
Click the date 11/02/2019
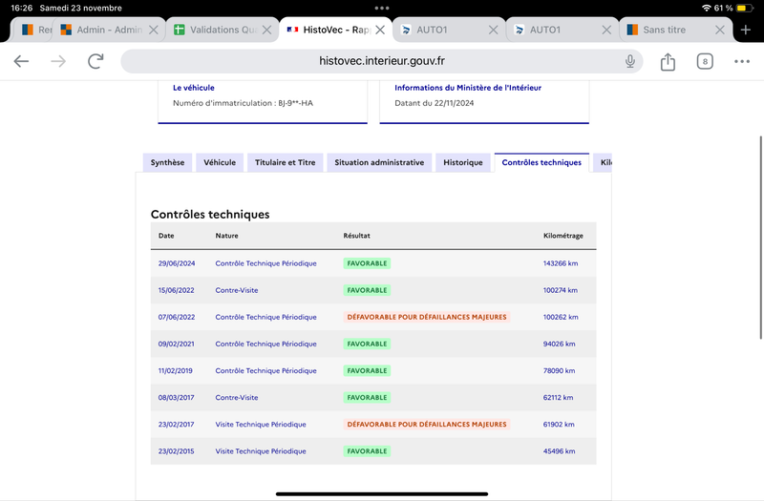175,370
